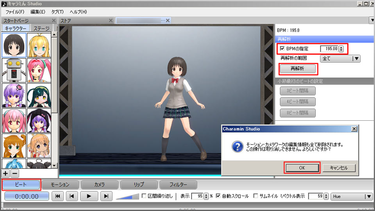Toggle the BPMの指定 checkbox
Screen dimensions: 375x211
[282, 49]
